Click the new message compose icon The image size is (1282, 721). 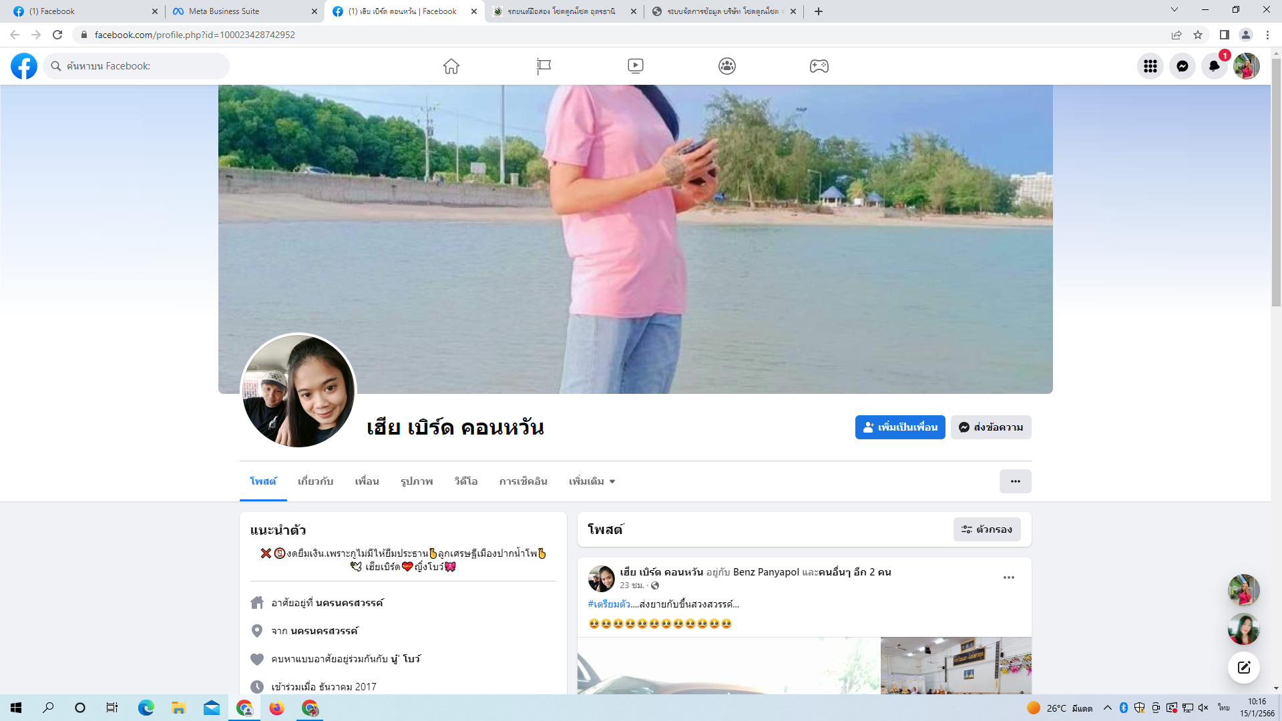(1243, 667)
